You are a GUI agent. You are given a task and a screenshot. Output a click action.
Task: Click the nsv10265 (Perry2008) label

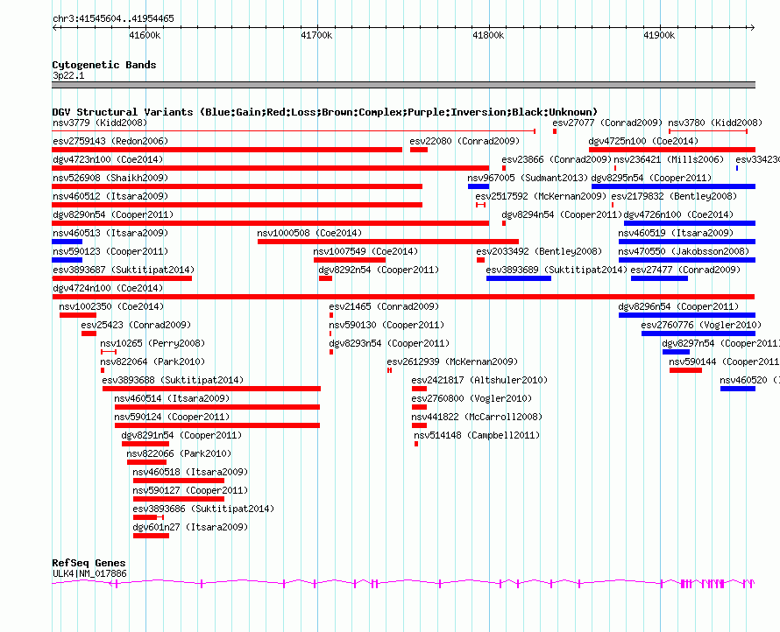click(152, 343)
